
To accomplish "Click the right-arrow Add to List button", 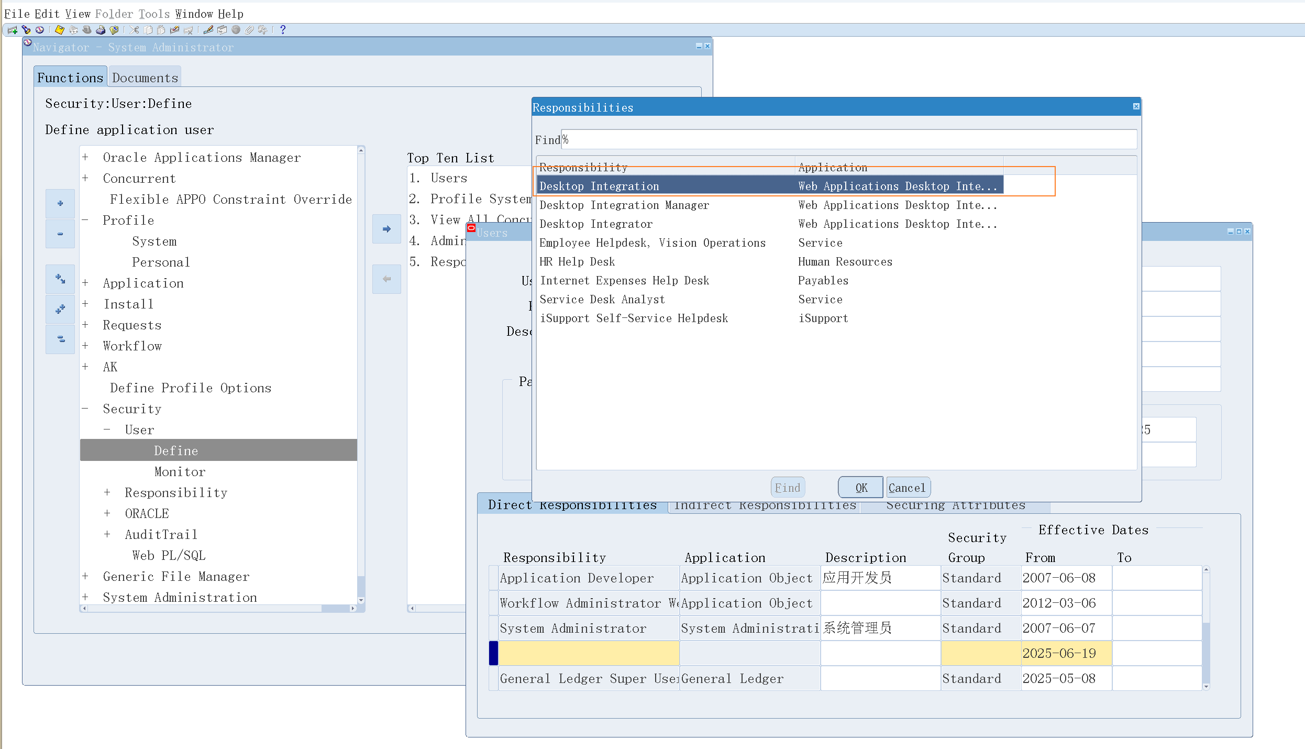I will [386, 229].
